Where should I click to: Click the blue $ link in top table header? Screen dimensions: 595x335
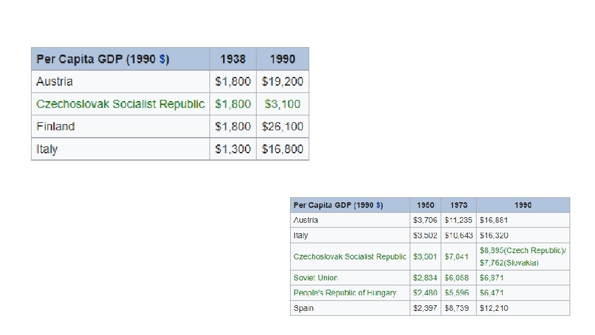[x=162, y=60]
